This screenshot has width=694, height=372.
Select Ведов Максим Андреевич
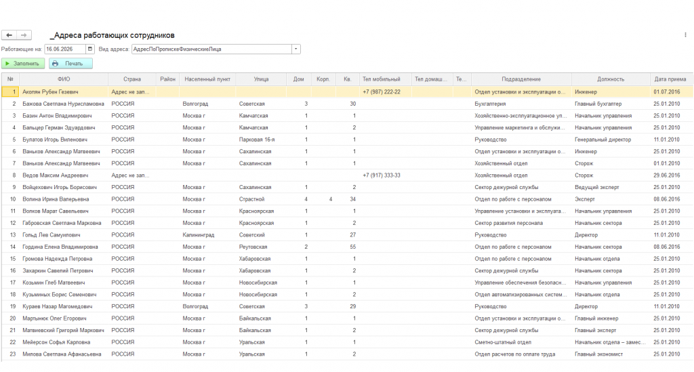348,175
